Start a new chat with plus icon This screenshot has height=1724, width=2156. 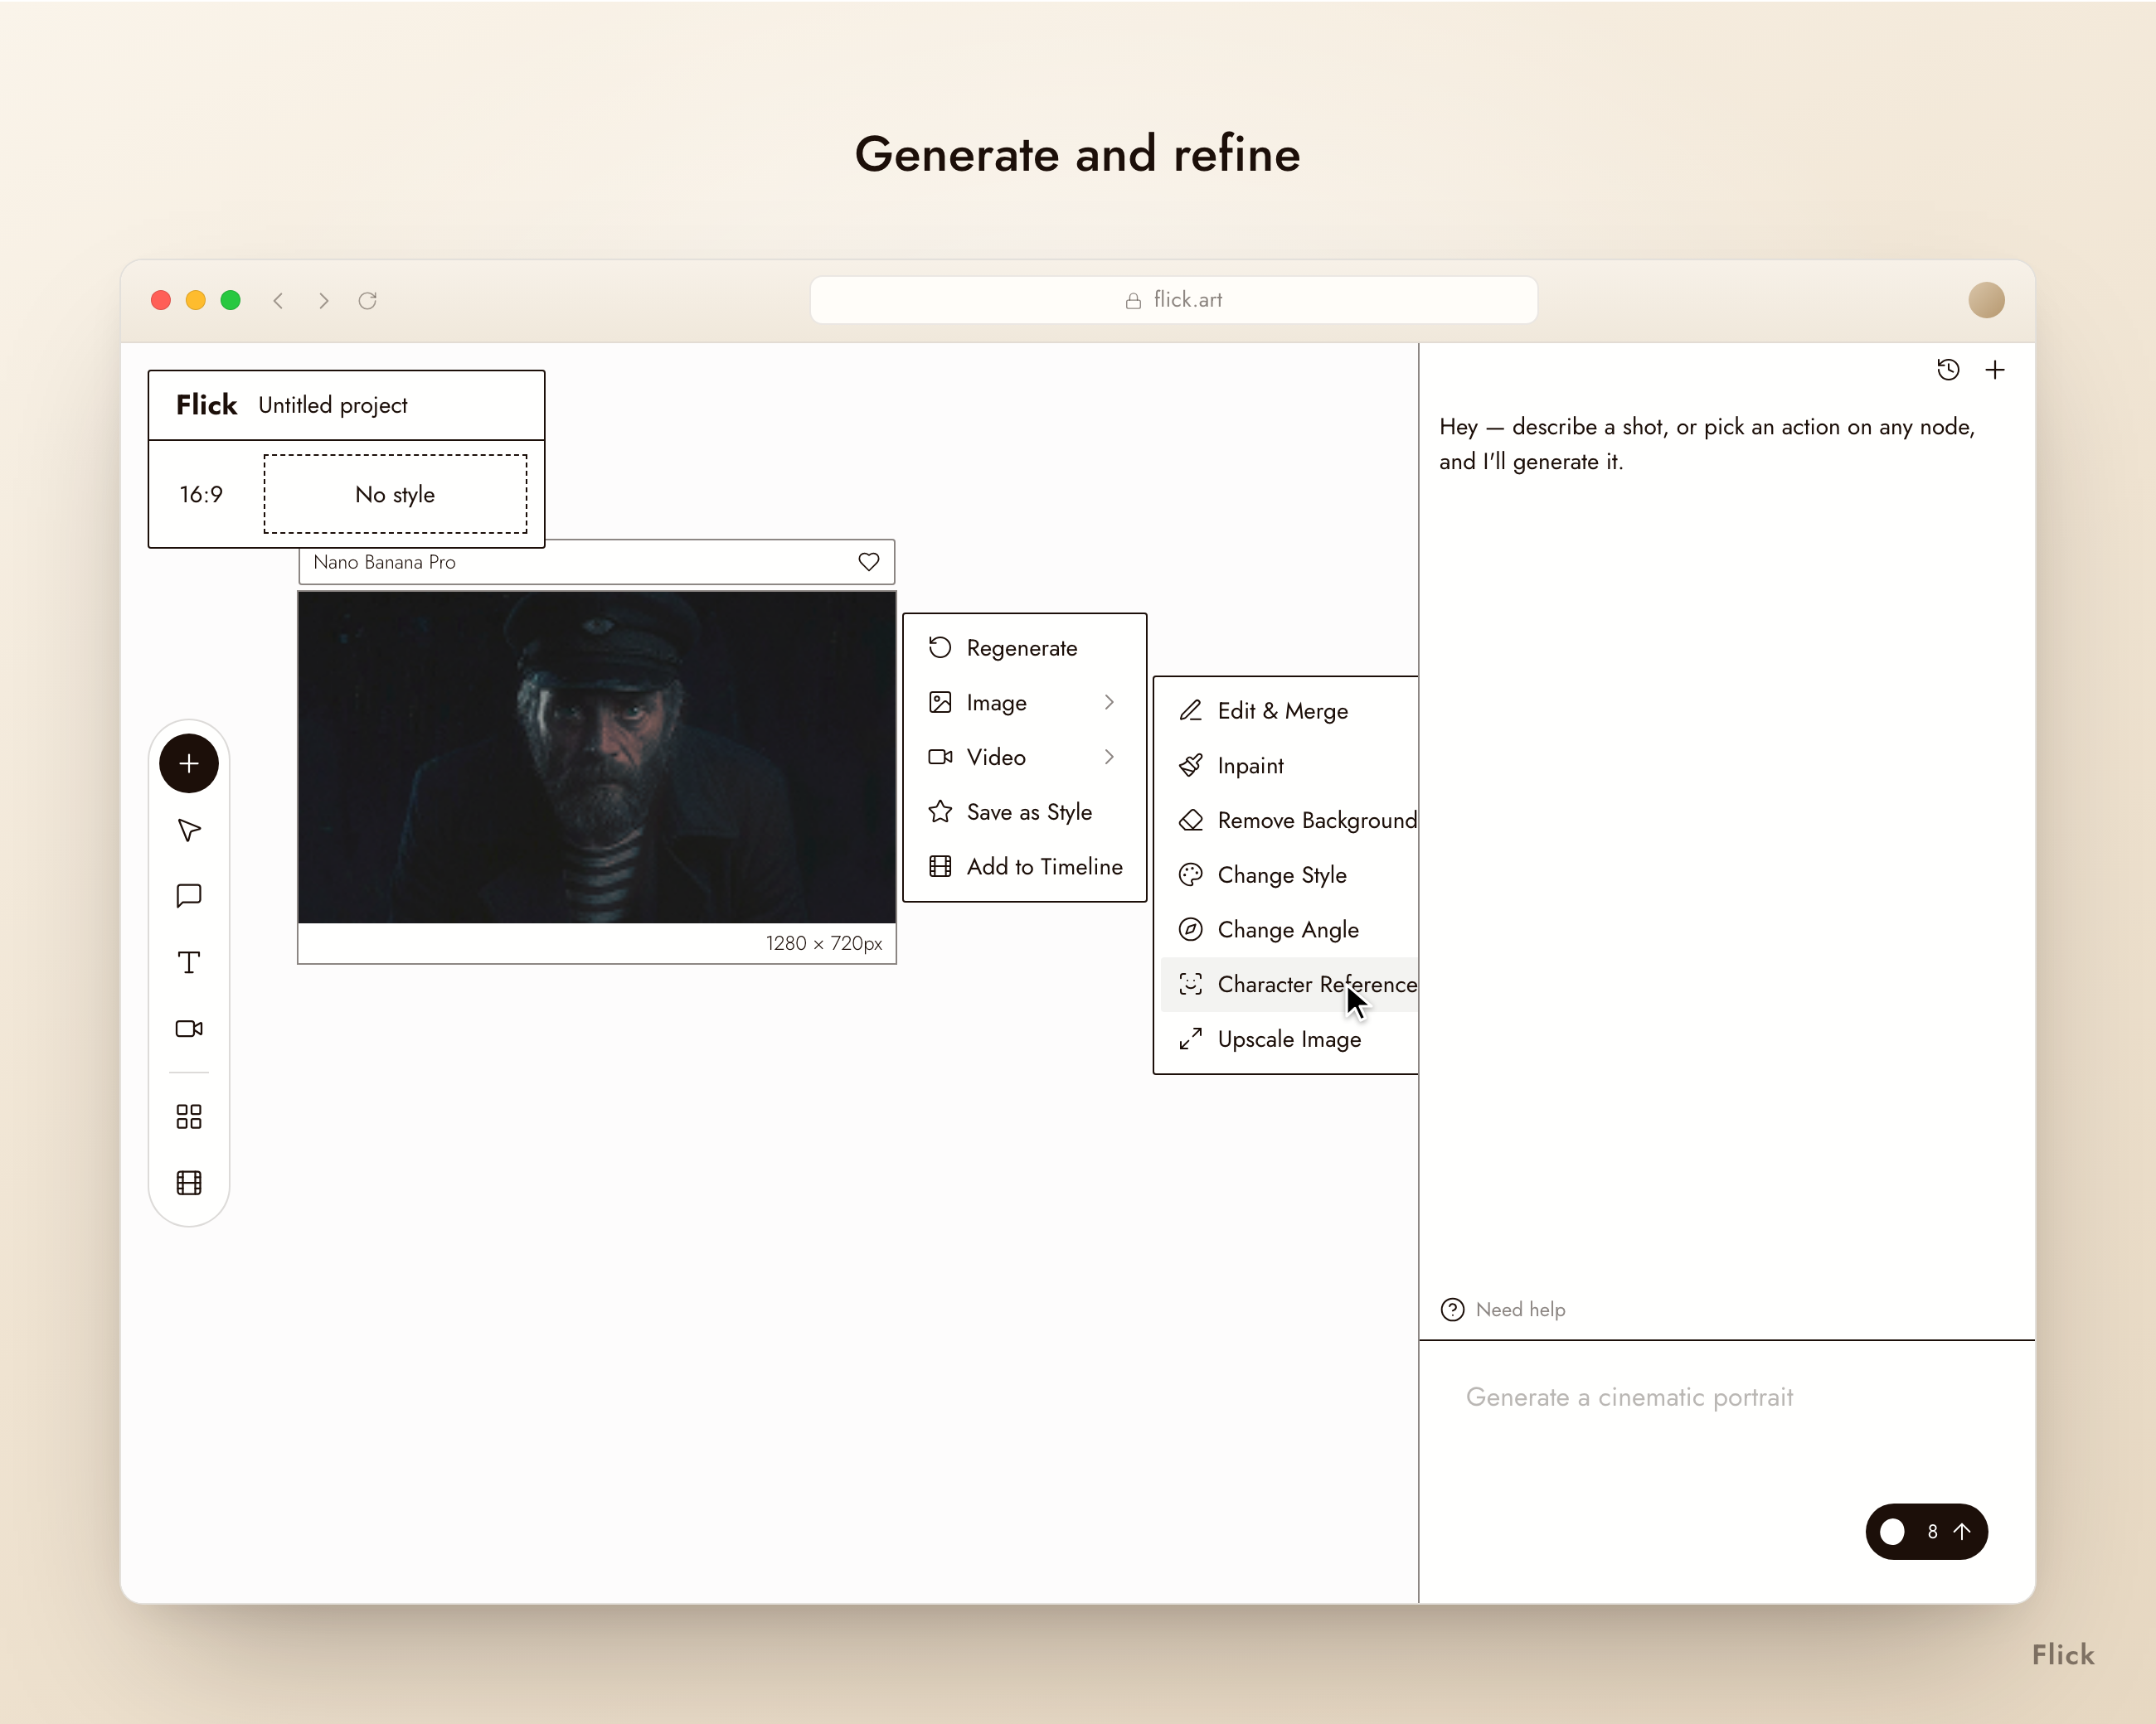1995,370
